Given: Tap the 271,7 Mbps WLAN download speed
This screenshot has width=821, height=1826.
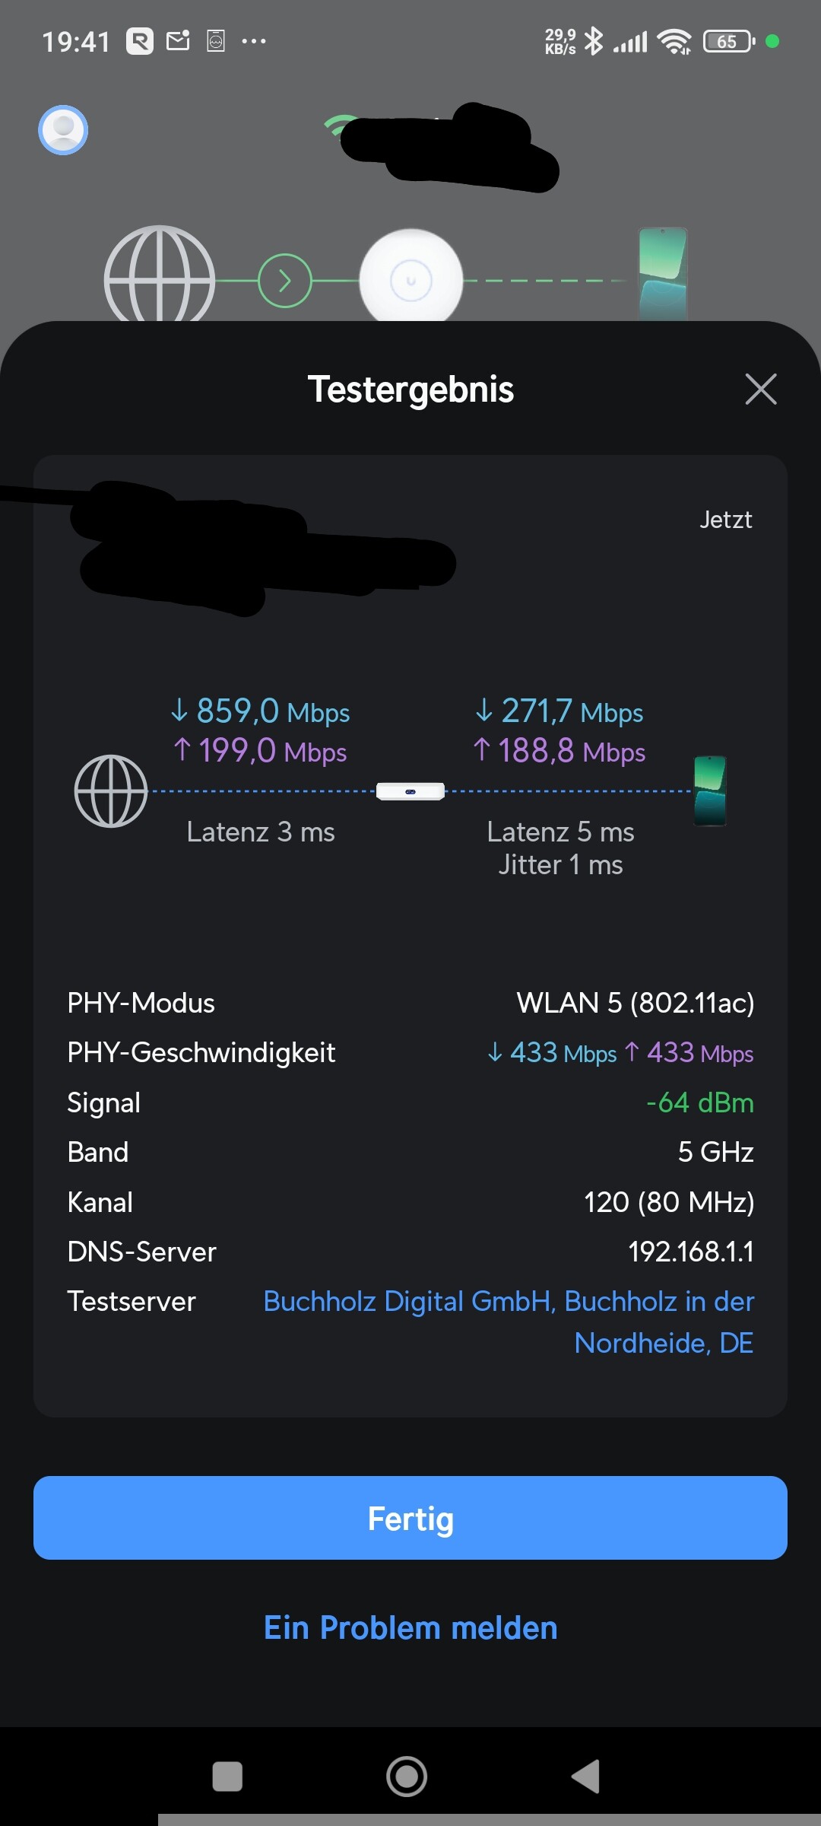Looking at the screenshot, I should coord(560,712).
